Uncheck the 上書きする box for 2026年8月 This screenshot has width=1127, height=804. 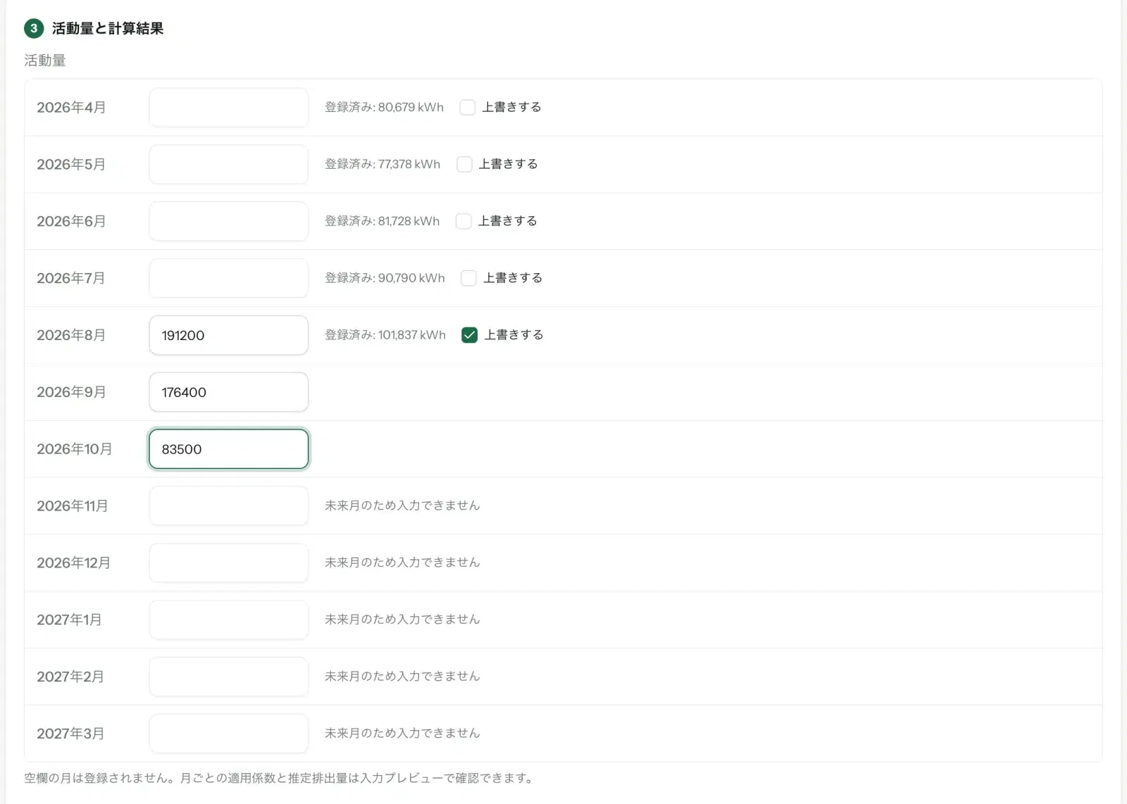coord(469,335)
